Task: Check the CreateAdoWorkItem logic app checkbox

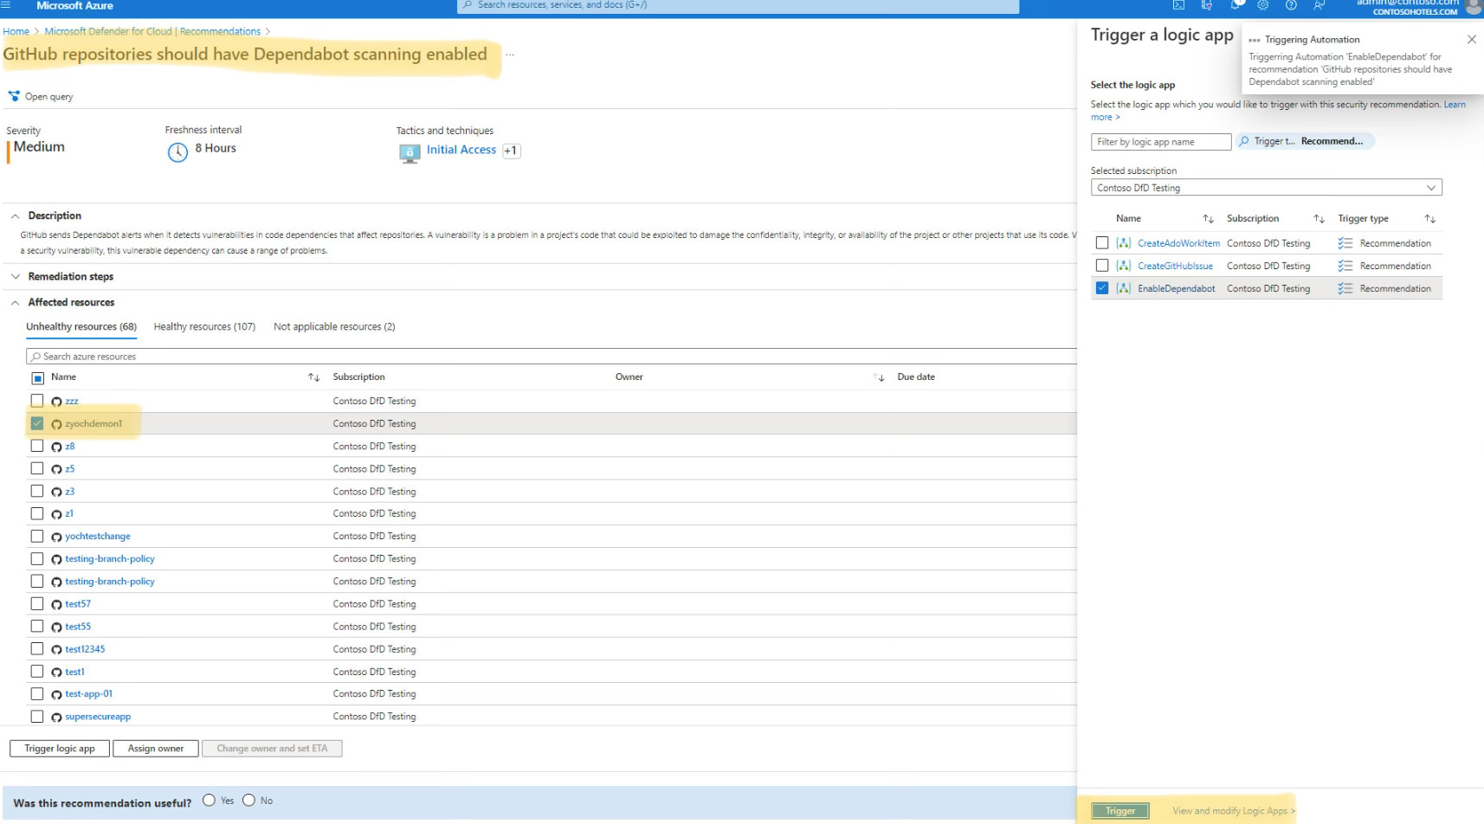Action: tap(1101, 243)
